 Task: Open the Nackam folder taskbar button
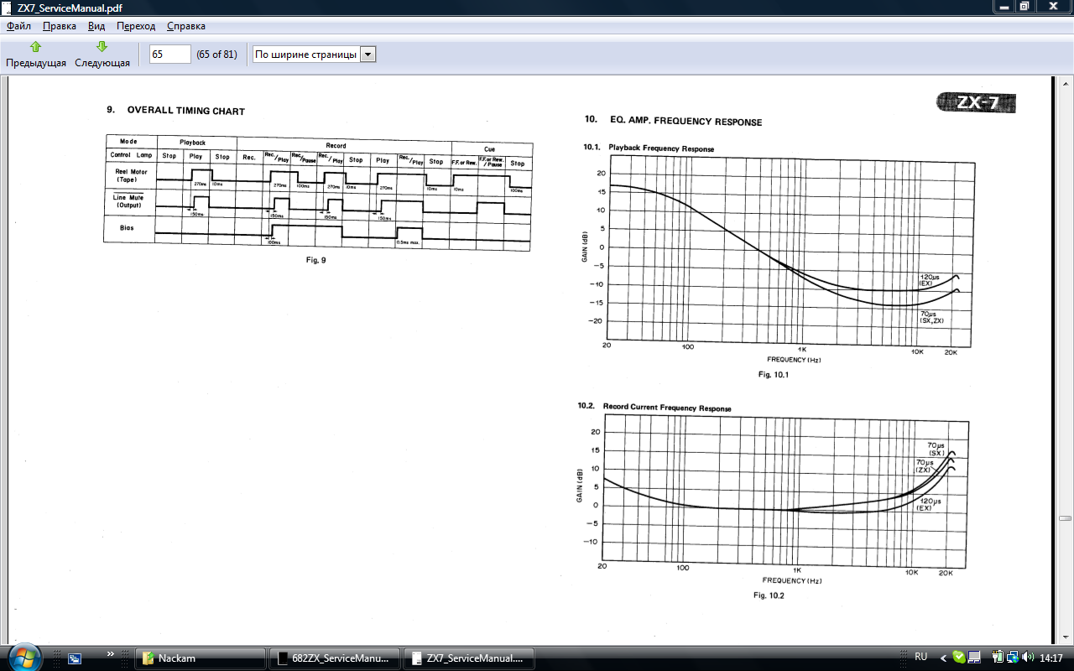click(200, 658)
